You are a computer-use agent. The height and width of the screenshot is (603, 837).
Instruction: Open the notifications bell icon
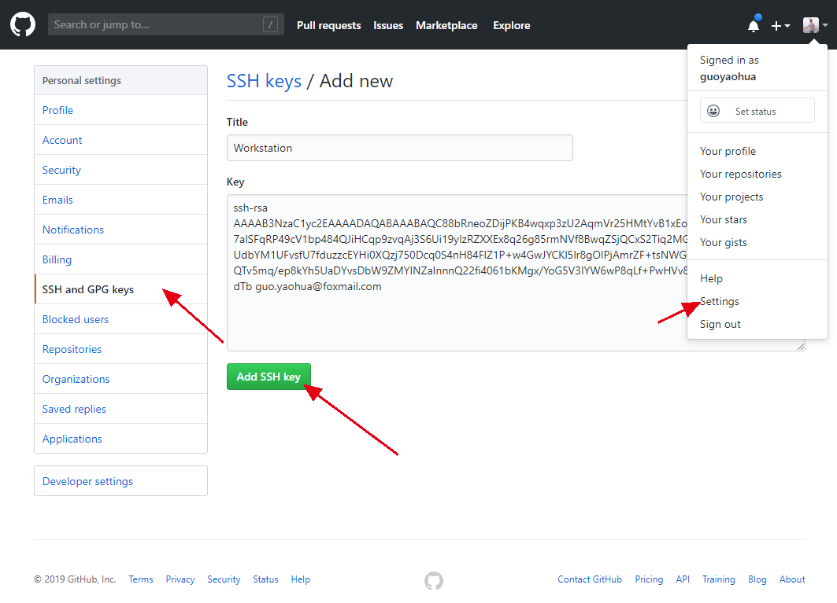754,25
